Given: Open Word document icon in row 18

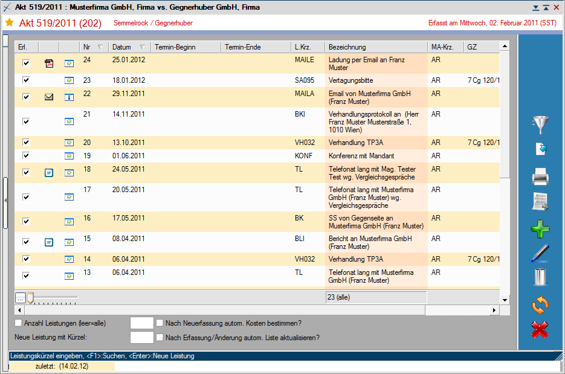Looking at the screenshot, I should coord(50,173).
